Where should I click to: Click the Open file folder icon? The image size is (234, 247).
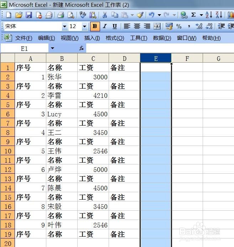click(19, 15)
